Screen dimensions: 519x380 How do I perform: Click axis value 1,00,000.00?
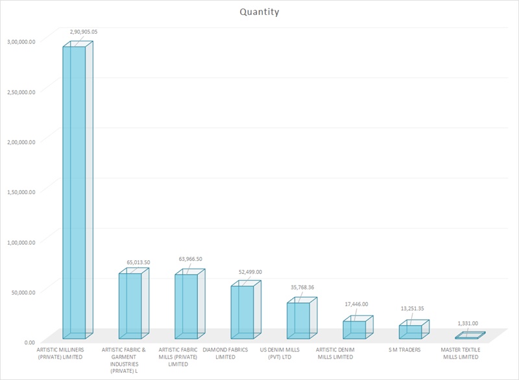(21, 242)
